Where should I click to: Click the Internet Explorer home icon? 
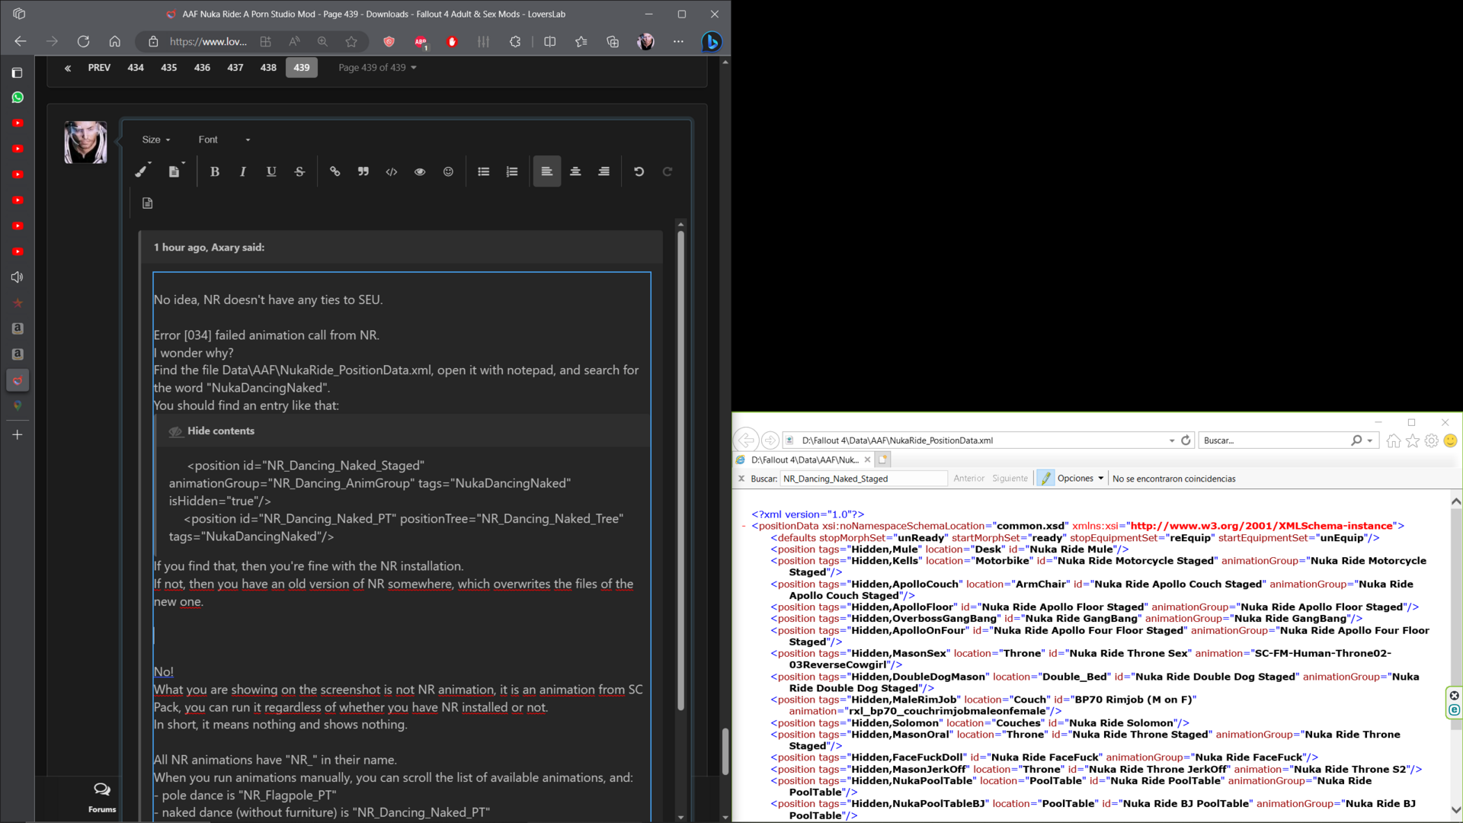point(1394,440)
